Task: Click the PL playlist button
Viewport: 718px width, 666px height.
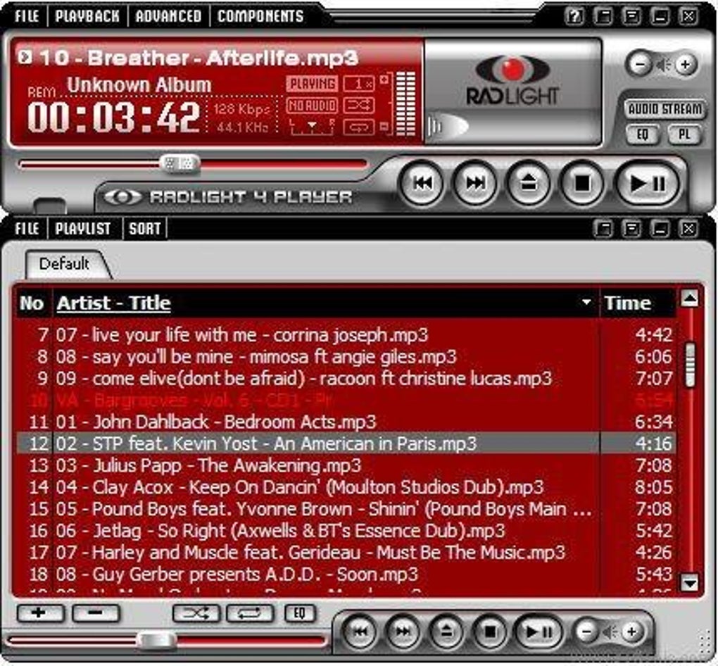Action: click(x=684, y=134)
